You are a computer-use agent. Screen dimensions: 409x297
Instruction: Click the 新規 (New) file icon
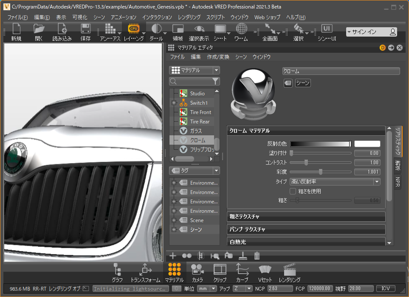coord(16,29)
